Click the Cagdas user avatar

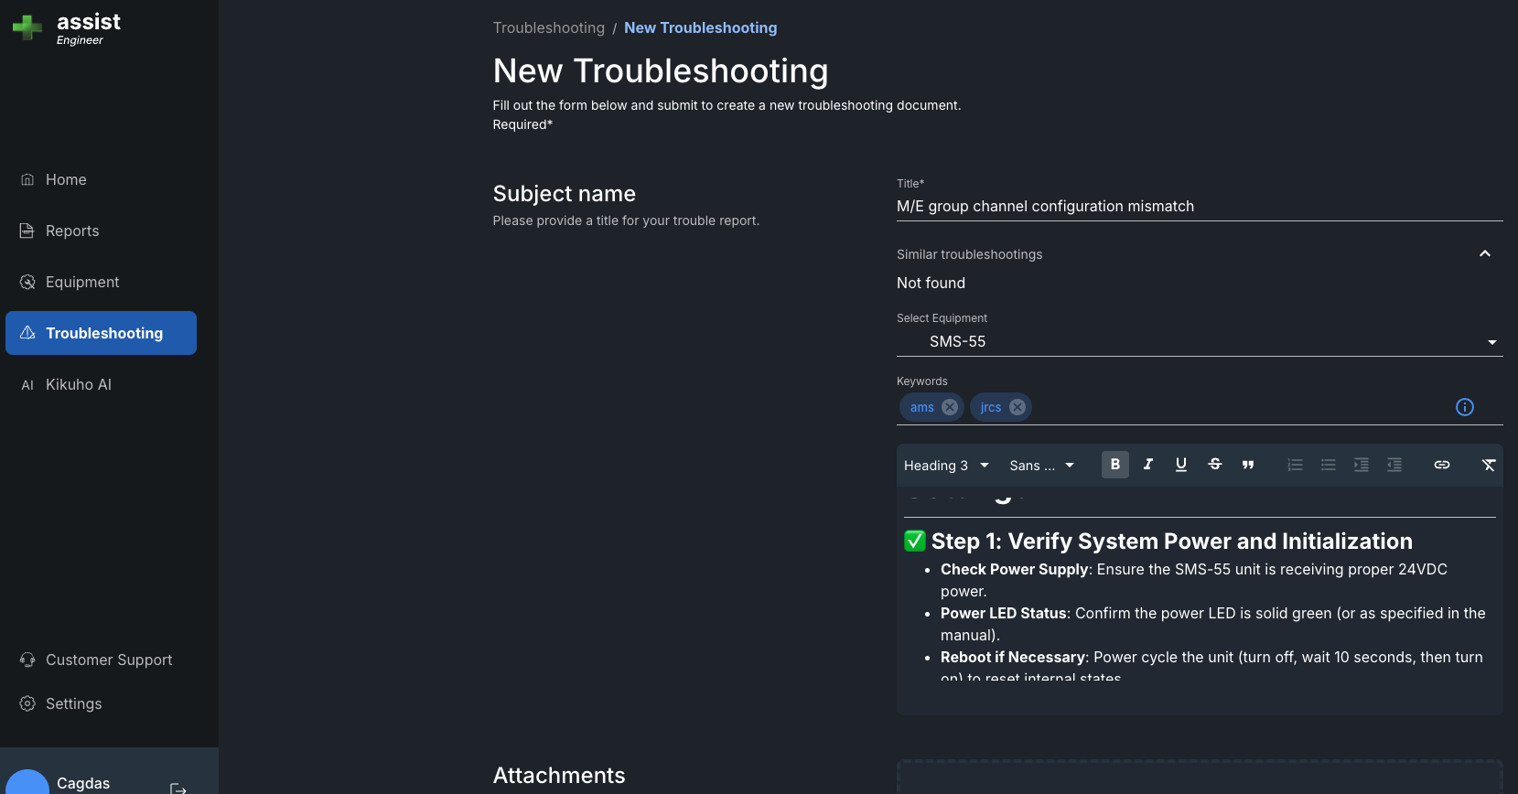click(27, 782)
